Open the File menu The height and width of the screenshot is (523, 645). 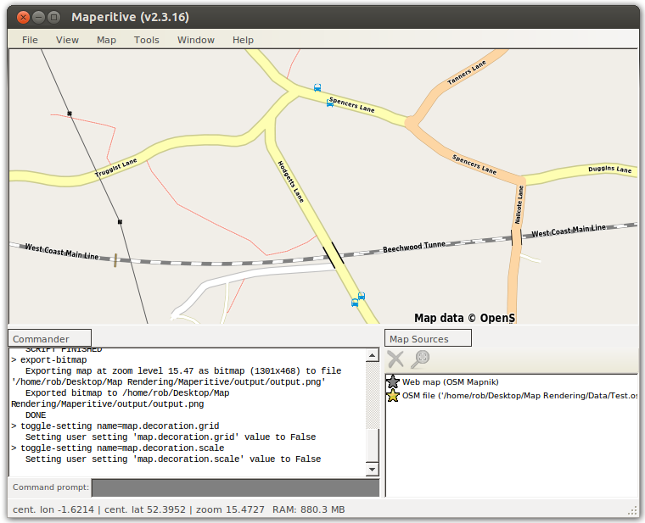tap(30, 40)
